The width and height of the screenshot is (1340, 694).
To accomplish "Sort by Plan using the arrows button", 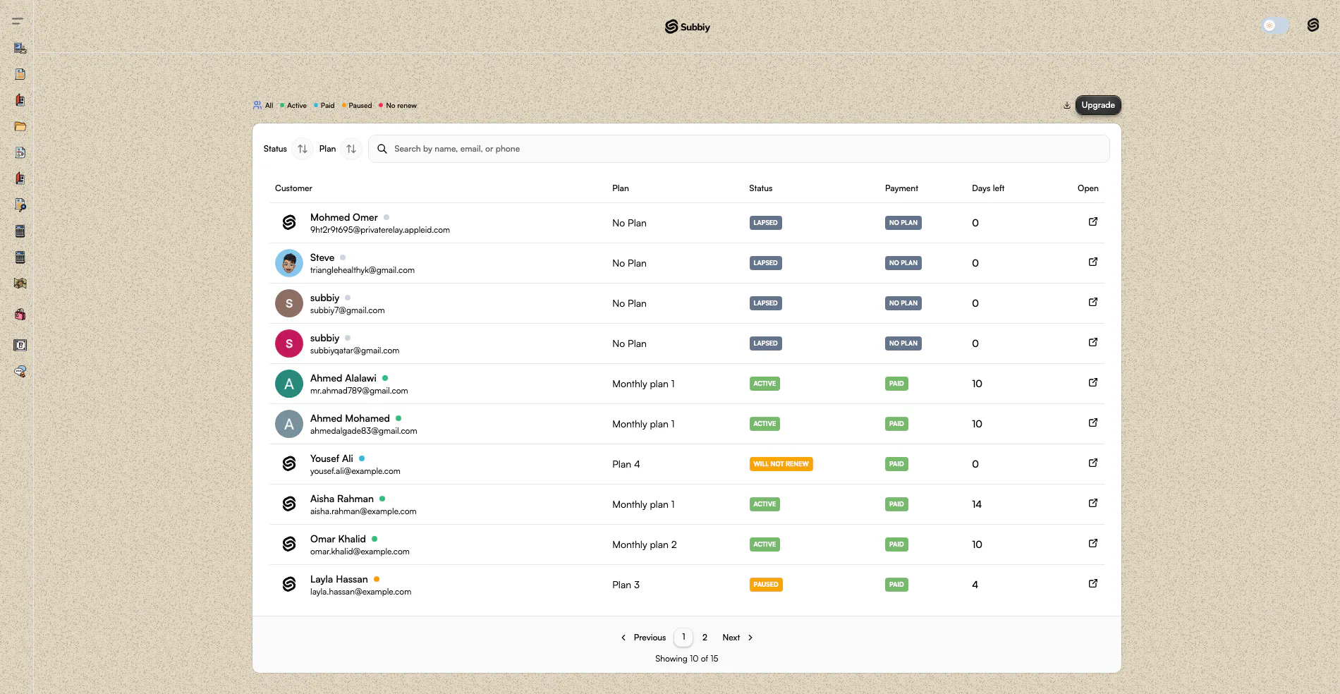I will [351, 149].
